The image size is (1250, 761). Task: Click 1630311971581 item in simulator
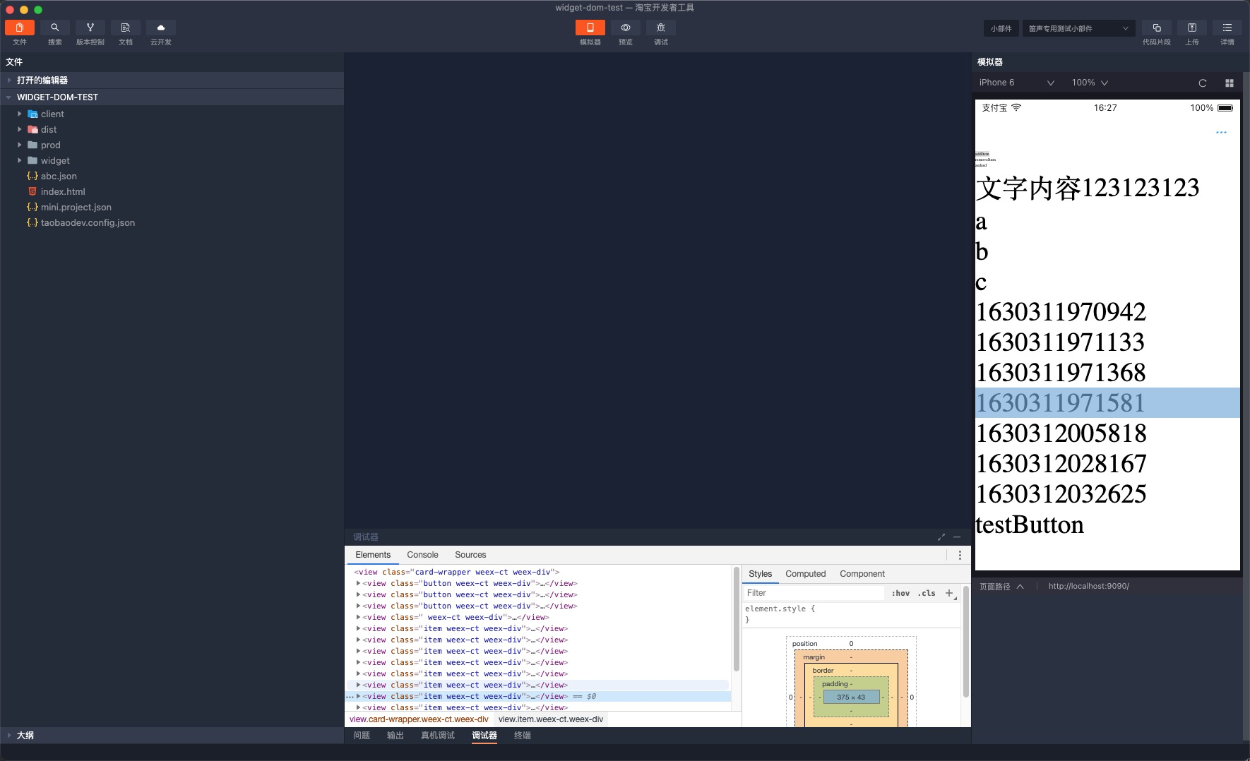click(1107, 402)
